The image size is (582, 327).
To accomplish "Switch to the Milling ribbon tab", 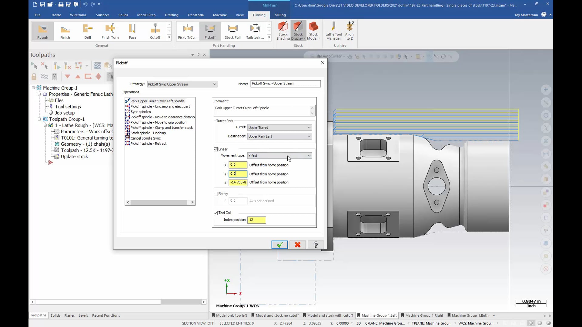I will pyautogui.click(x=280, y=15).
